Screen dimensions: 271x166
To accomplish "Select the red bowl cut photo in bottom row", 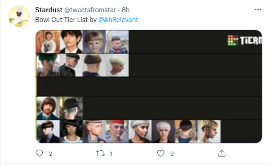I will point(117,131).
